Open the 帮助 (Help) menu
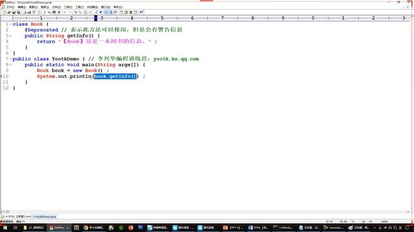The width and height of the screenshot is (414, 232). point(118,7)
